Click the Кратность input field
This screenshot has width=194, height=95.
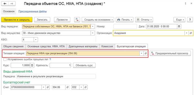point(60,65)
